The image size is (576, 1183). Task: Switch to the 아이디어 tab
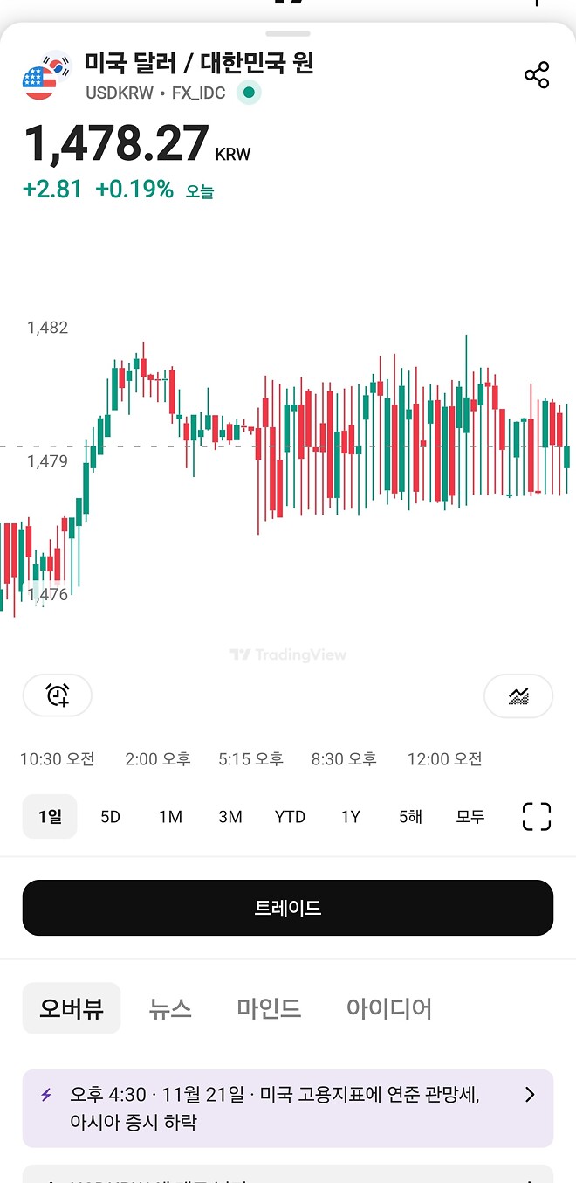pyautogui.click(x=389, y=1008)
